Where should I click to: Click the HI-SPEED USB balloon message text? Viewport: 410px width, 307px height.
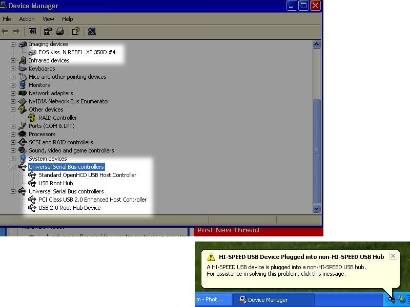pos(286,271)
